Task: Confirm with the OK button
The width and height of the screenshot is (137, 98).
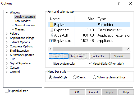Action: (77, 92)
